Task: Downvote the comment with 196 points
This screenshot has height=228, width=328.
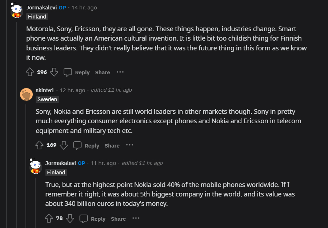Action: click(x=54, y=72)
